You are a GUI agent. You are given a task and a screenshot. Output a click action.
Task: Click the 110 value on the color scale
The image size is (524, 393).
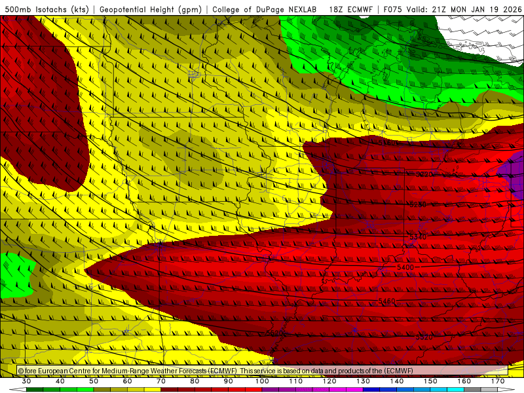(296, 381)
